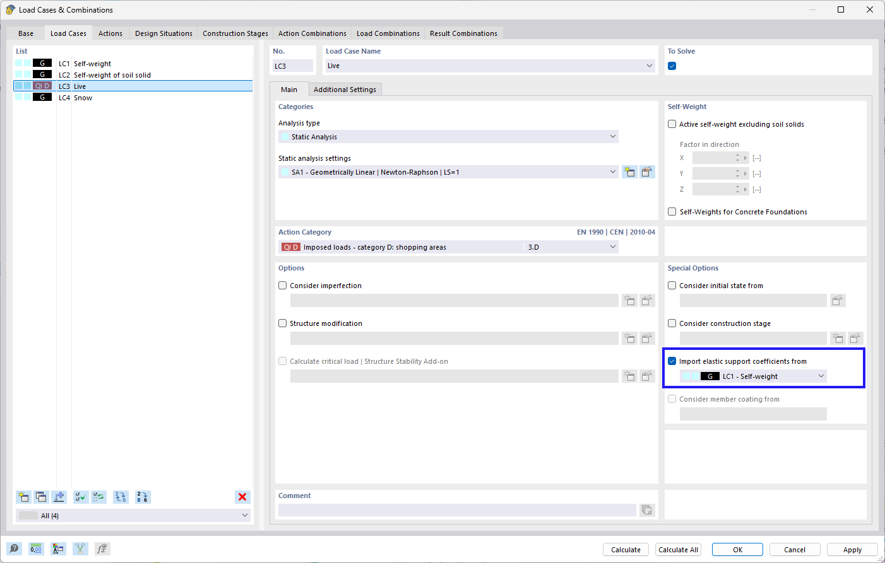Uncheck the To Solve checkbox
The width and height of the screenshot is (885, 563).
[672, 66]
